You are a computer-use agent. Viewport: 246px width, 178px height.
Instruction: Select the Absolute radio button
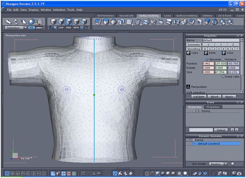point(207,59)
